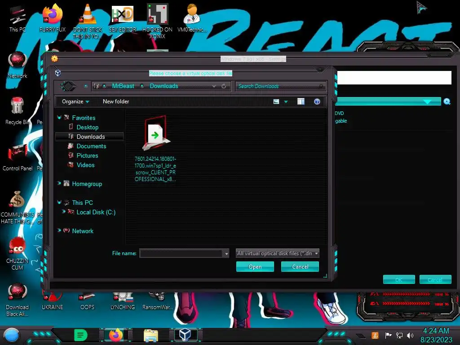The image size is (460, 345).
Task: Open the File name dropdown arrow
Action: [x=226, y=253]
